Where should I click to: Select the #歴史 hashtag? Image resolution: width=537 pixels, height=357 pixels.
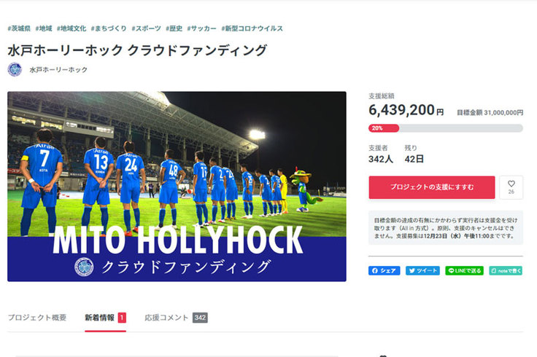174,28
